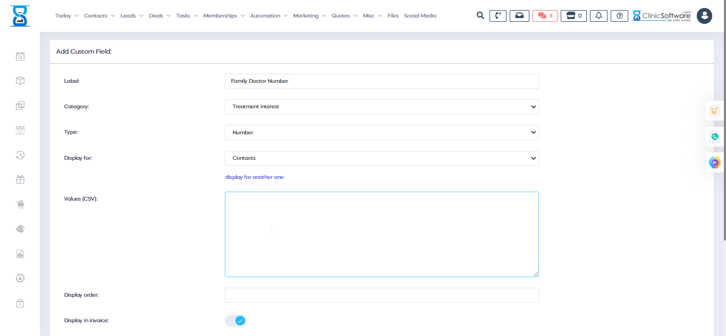
Task: Go to Social Media page
Action: (420, 16)
